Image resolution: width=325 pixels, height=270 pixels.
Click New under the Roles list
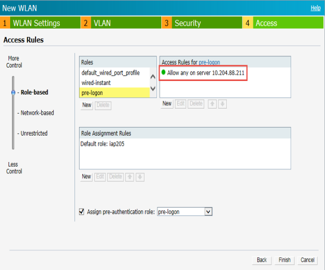(x=87, y=105)
